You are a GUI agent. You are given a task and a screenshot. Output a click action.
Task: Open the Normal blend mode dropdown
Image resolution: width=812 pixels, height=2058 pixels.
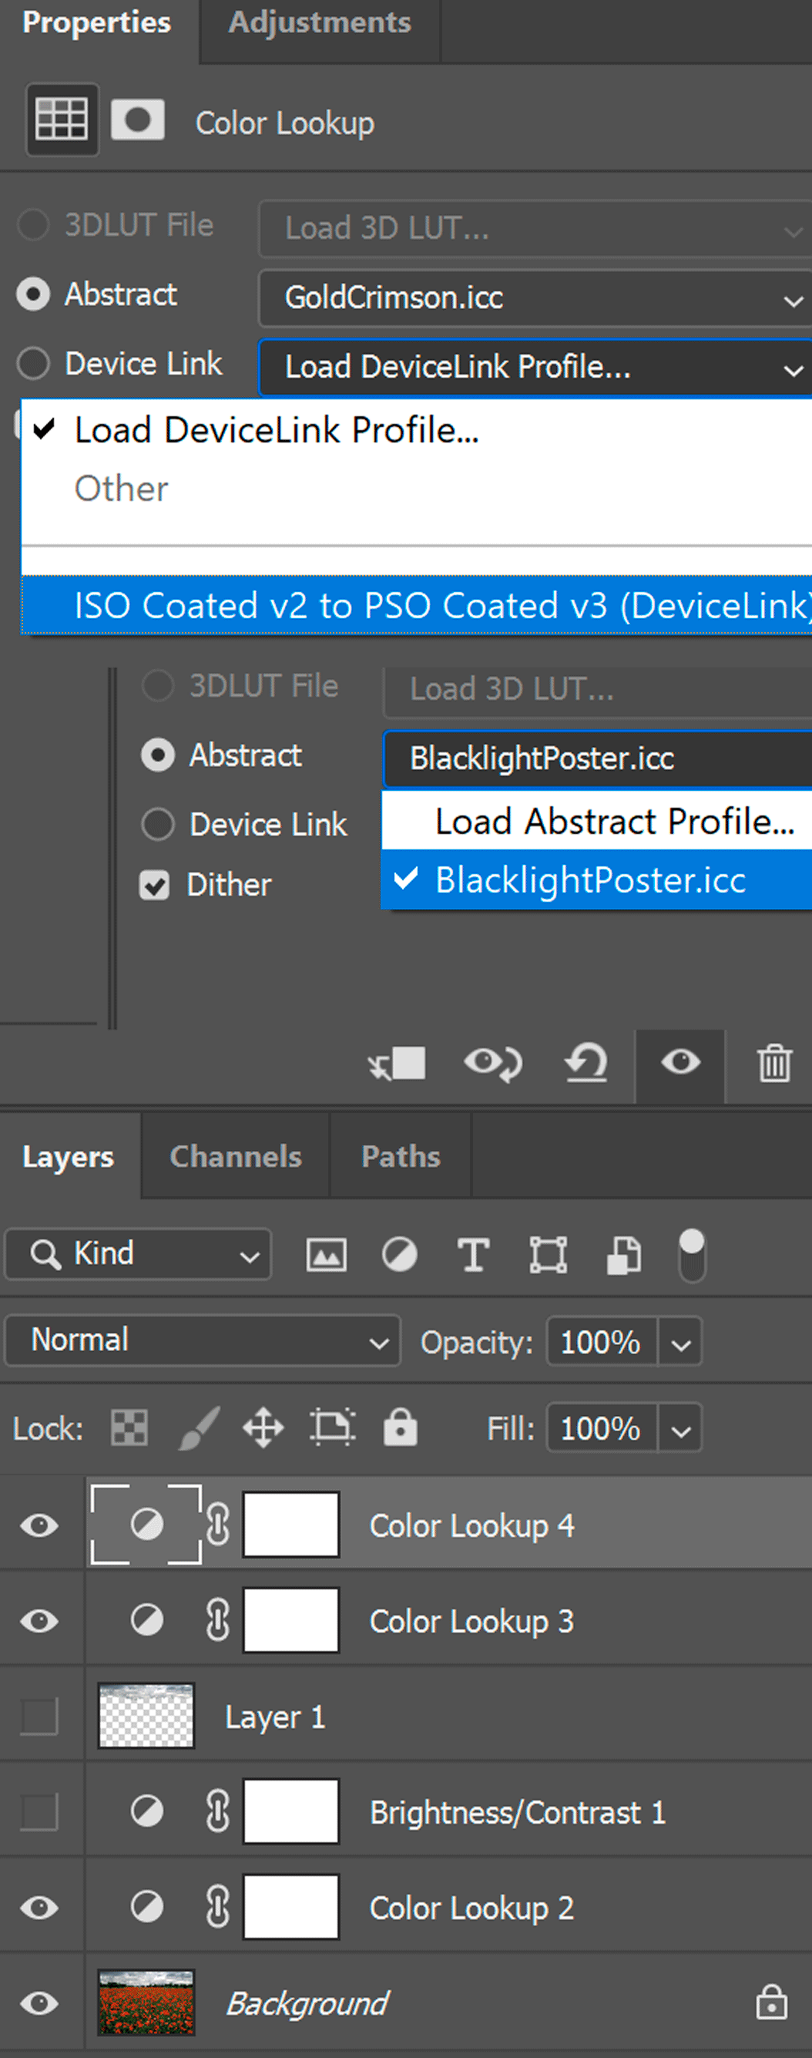tap(202, 1340)
